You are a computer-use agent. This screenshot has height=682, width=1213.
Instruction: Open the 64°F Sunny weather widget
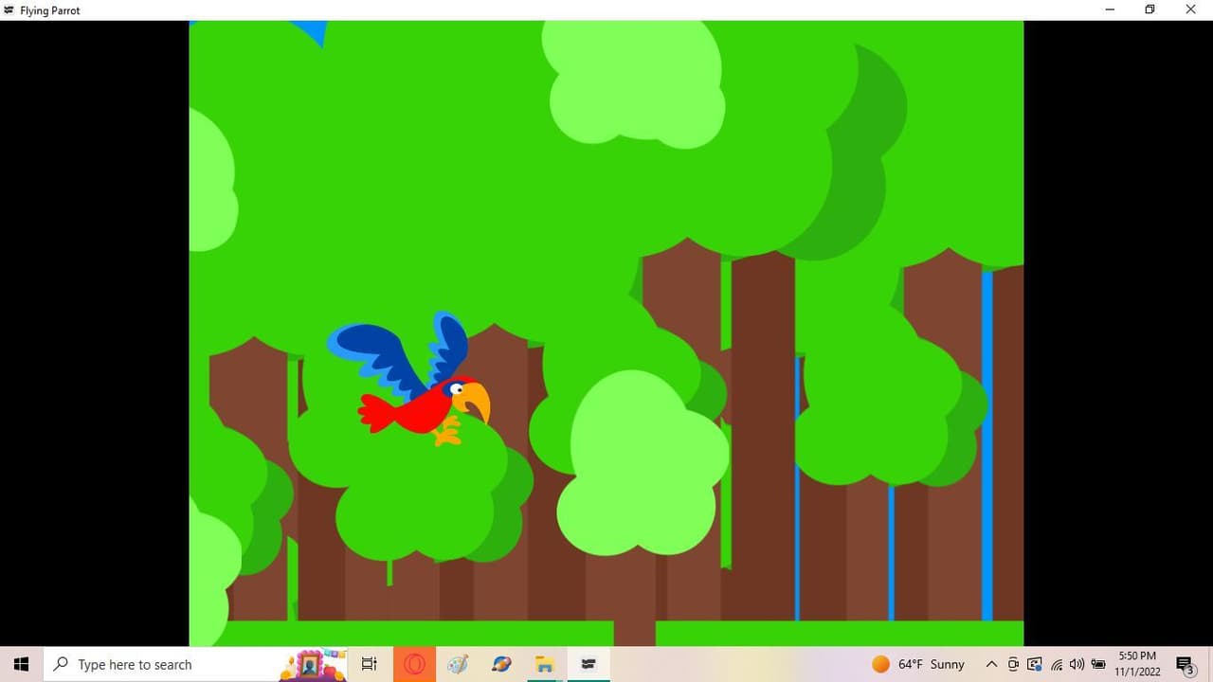[x=918, y=664]
